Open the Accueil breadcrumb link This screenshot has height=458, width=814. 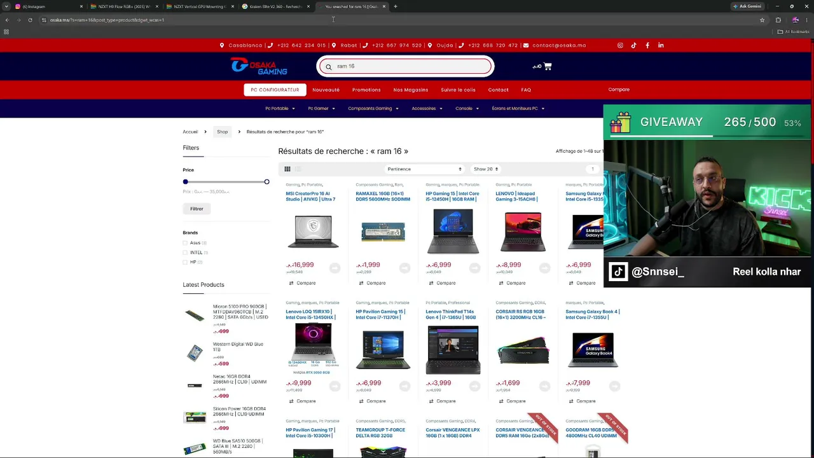pos(190,132)
